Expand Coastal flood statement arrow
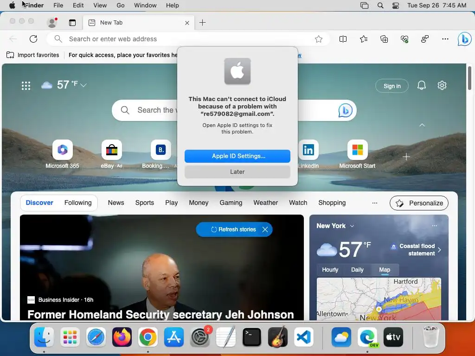 [x=440, y=250]
